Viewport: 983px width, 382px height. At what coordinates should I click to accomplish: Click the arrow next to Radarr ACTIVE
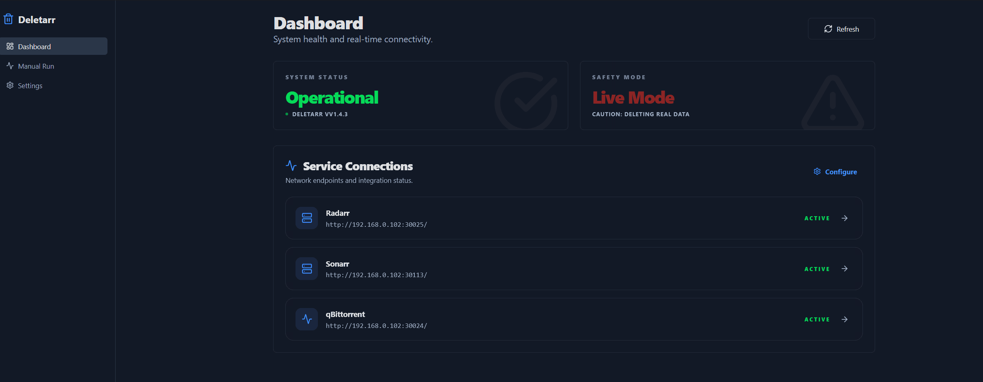coord(845,218)
